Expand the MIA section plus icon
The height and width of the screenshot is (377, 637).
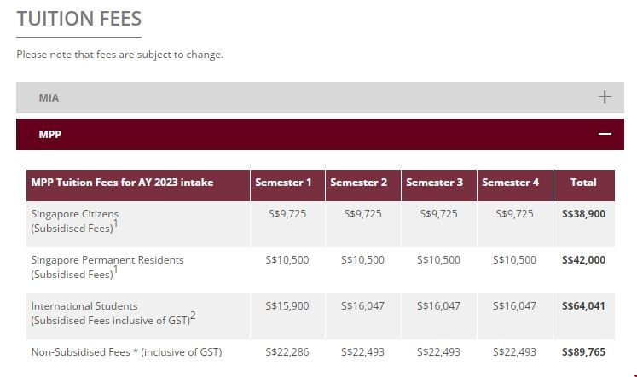tap(605, 97)
